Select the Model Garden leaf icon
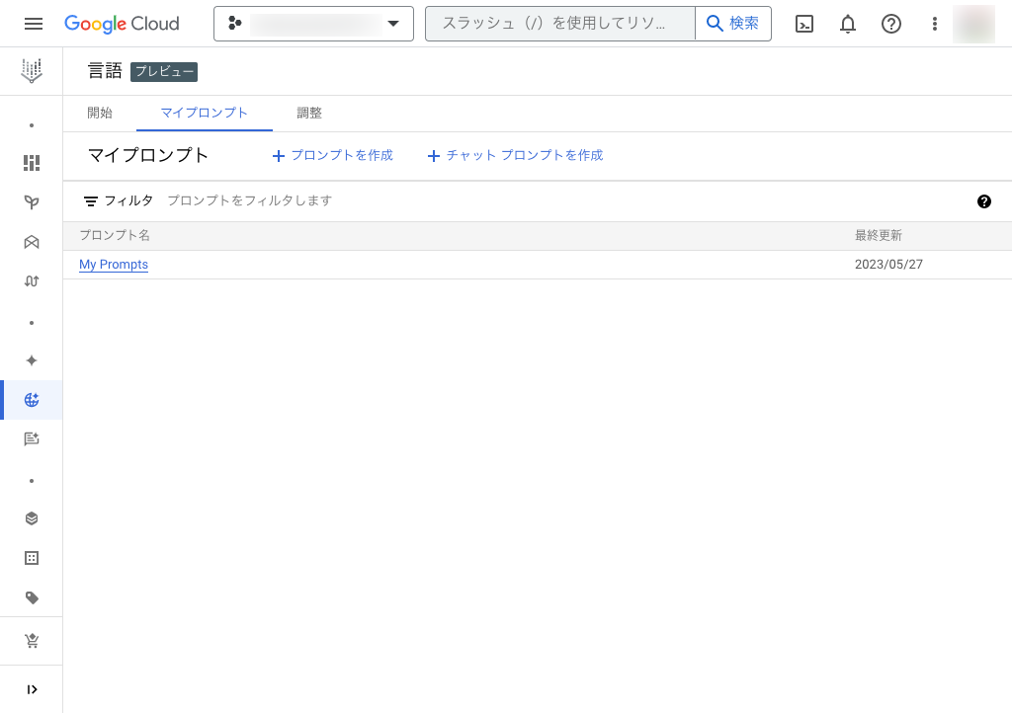 [x=32, y=201]
